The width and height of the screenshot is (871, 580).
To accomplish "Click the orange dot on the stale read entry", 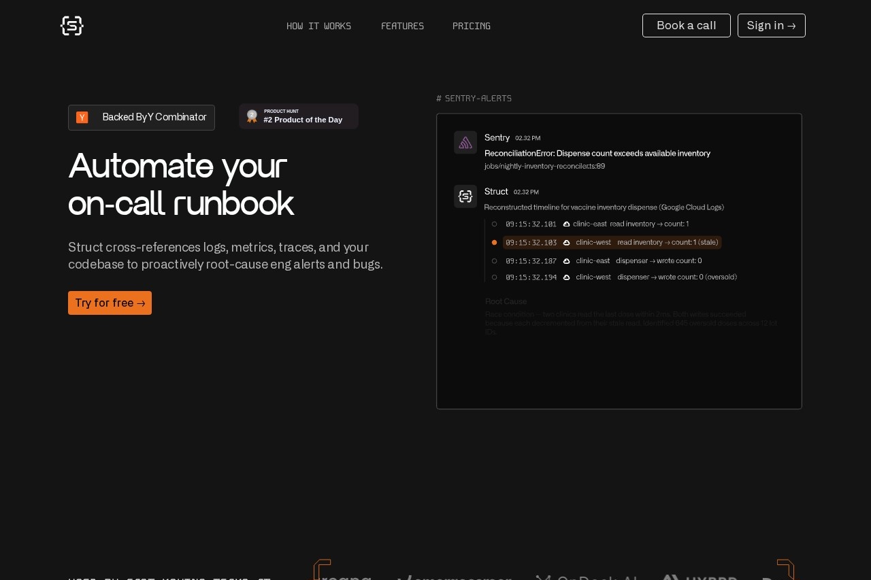I will pos(494,242).
